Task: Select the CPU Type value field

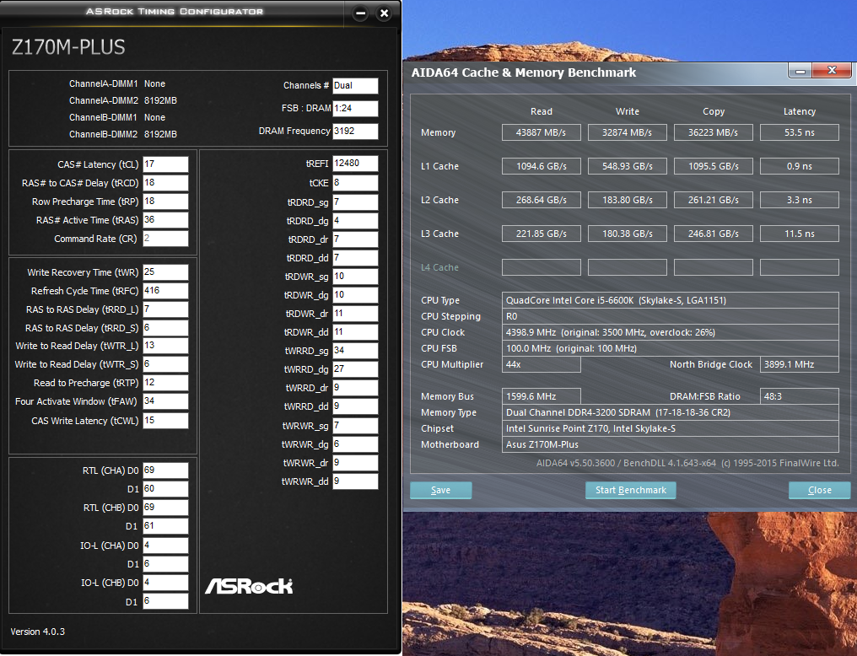Action: (x=670, y=300)
